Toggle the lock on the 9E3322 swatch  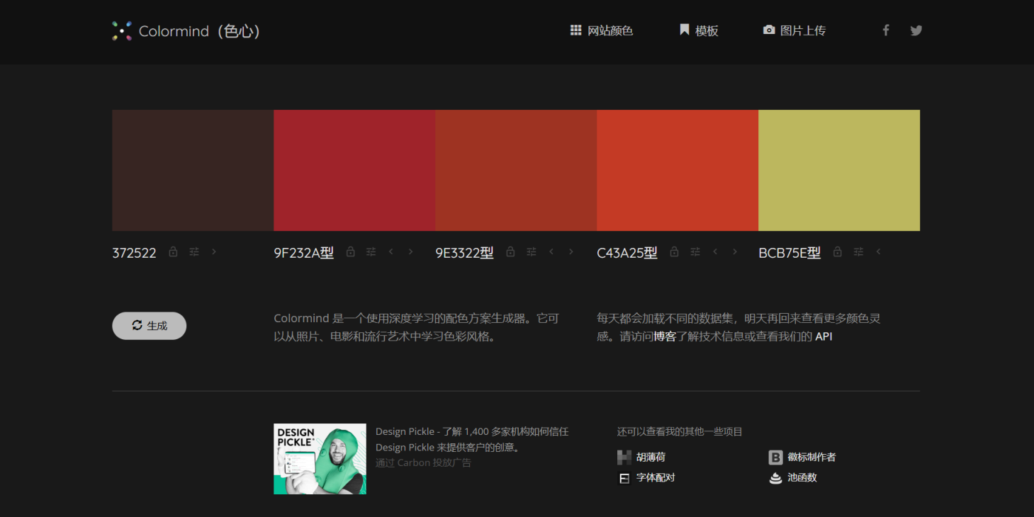(x=511, y=251)
